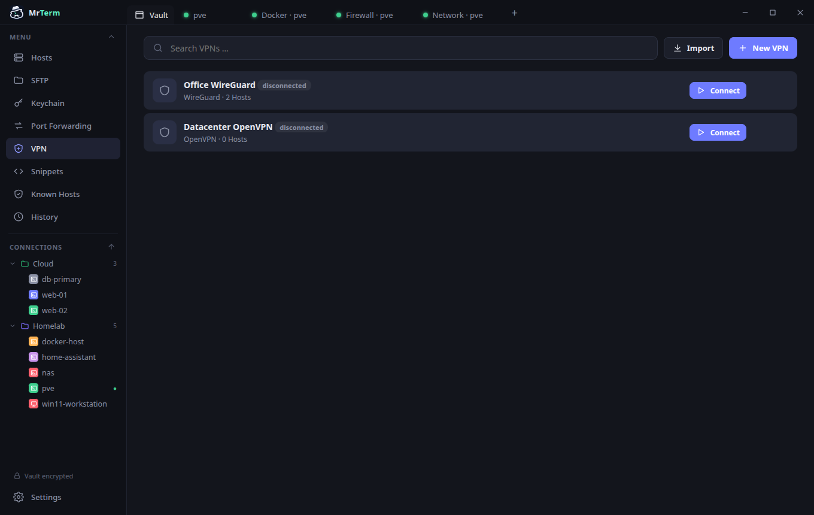Click the Office WireGuard shield icon

point(165,90)
